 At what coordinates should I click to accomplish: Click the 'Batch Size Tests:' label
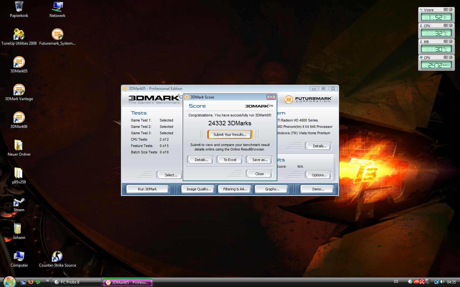144,152
